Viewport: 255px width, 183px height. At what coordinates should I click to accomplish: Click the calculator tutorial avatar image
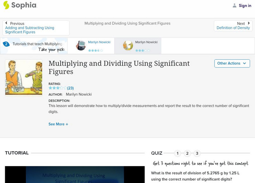point(81,45)
